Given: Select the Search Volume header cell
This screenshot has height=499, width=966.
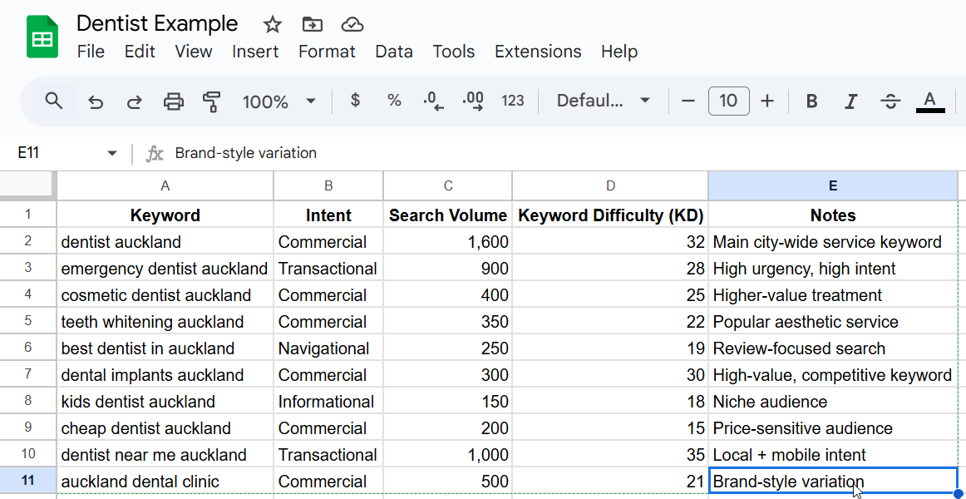Looking at the screenshot, I should pyautogui.click(x=448, y=215).
